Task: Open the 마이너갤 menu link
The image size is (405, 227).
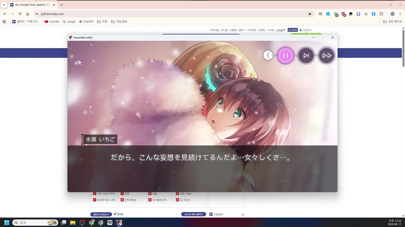Action: 214,30
